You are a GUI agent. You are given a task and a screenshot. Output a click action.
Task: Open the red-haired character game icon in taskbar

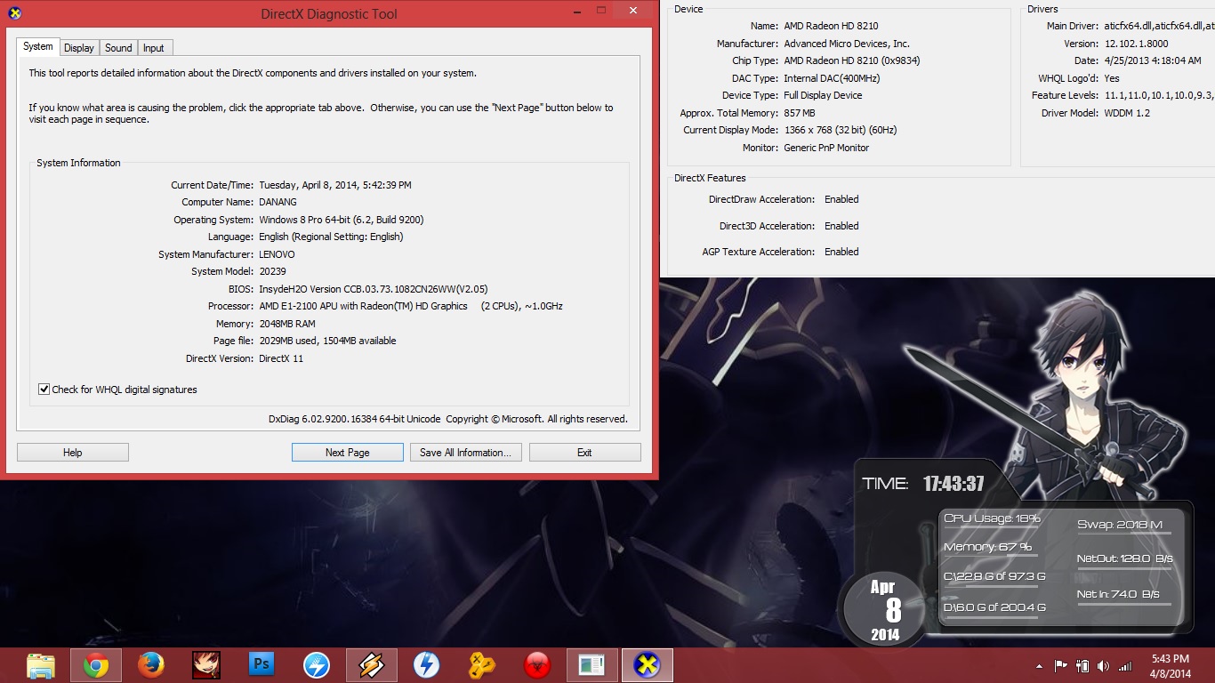coord(206,665)
